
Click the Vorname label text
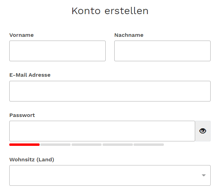click(22, 35)
